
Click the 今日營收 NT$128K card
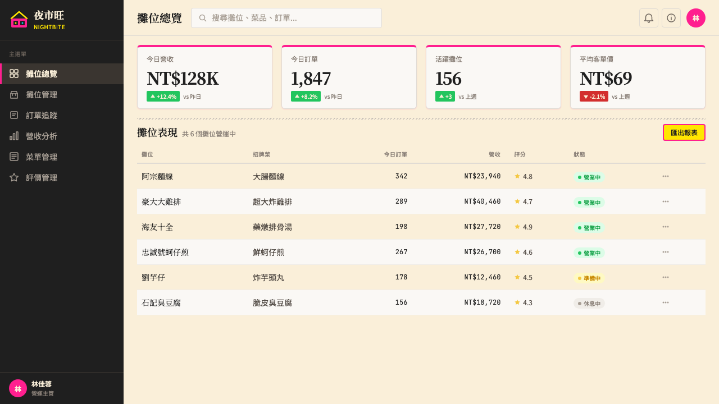click(x=205, y=77)
